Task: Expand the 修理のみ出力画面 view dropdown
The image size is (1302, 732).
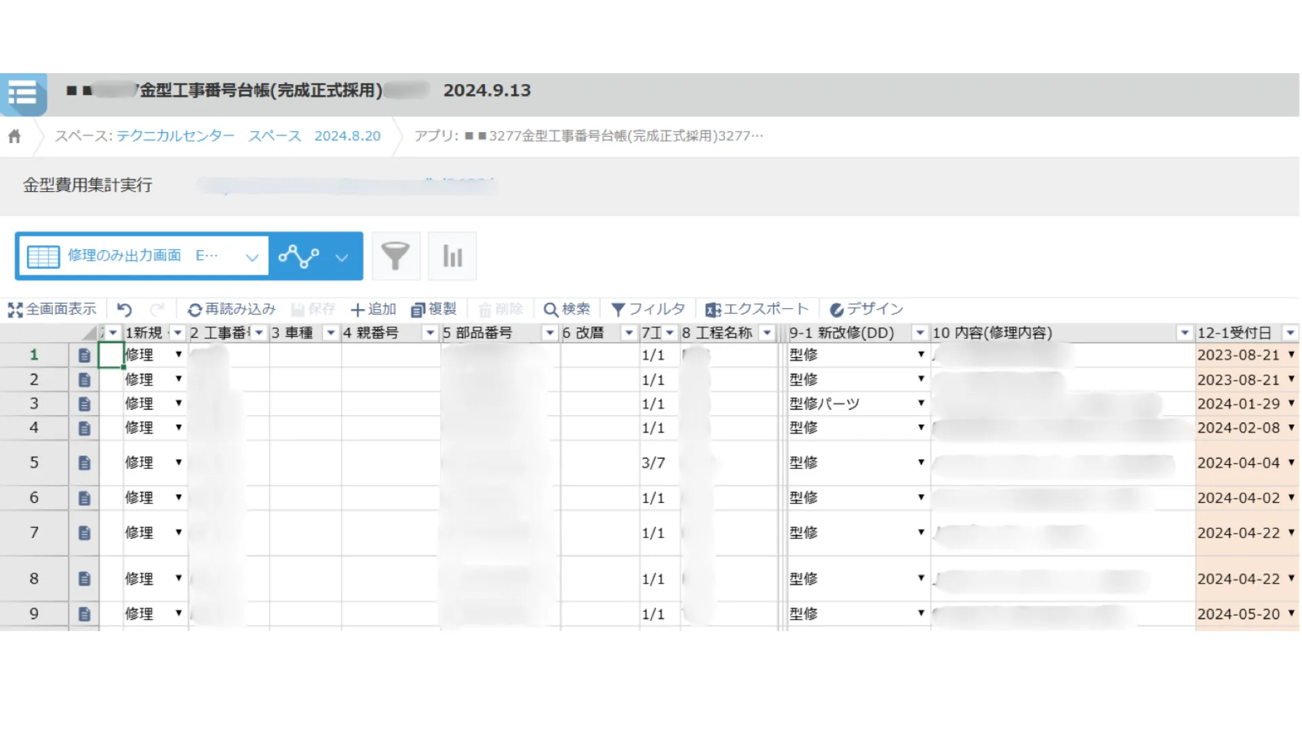Action: 252,257
